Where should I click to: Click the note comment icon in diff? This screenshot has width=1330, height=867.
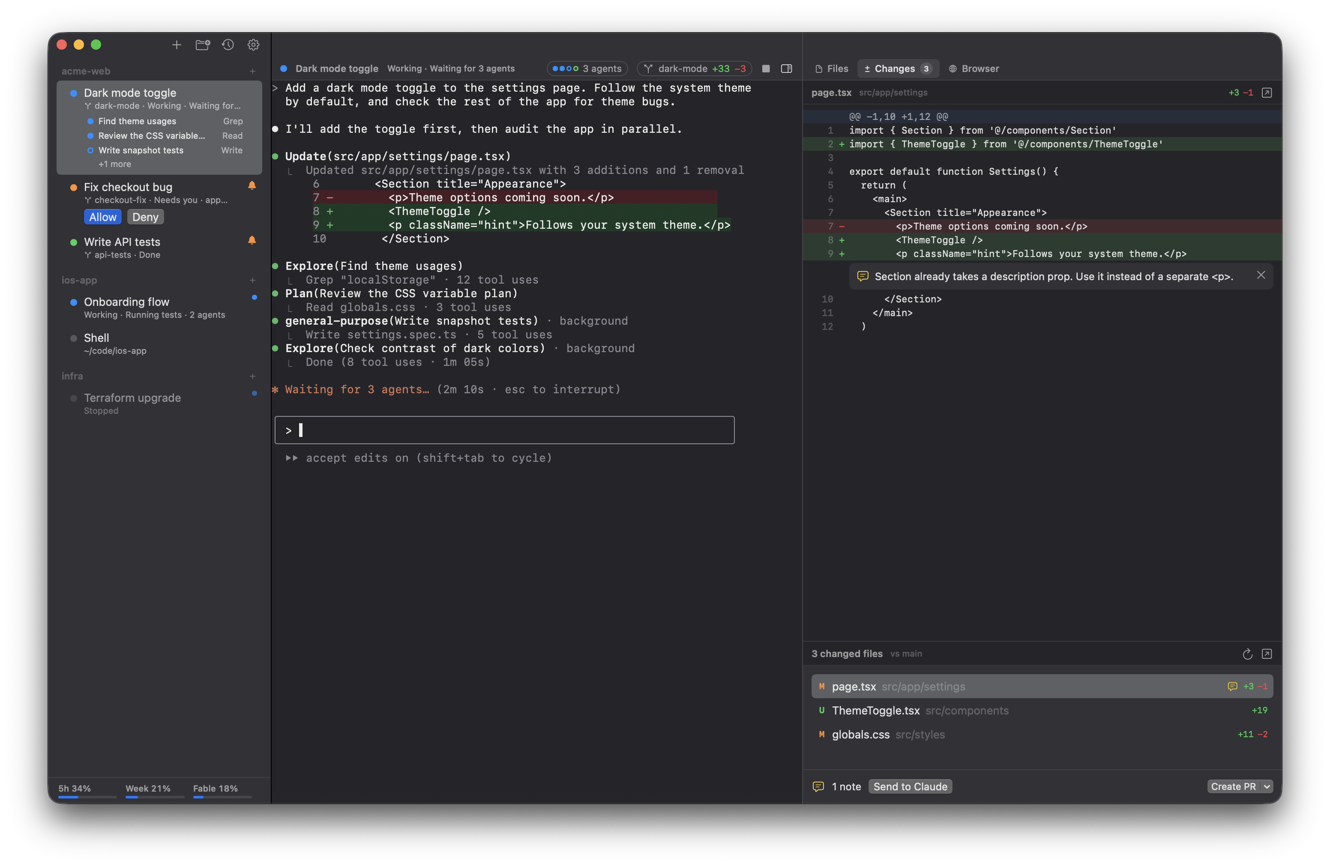(x=863, y=276)
